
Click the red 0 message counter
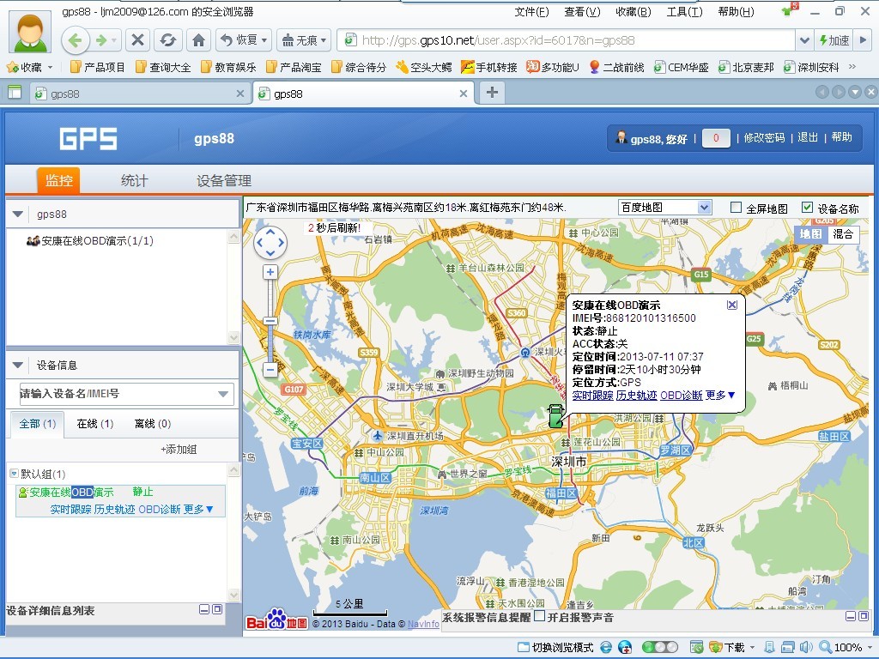point(716,138)
